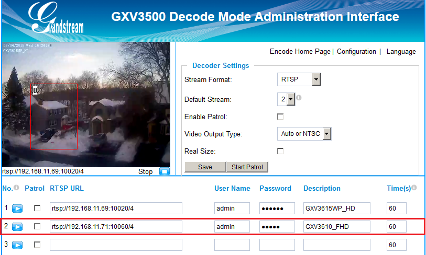Click User Name field in row 2
This screenshot has height=255, width=426.
coord(232,227)
